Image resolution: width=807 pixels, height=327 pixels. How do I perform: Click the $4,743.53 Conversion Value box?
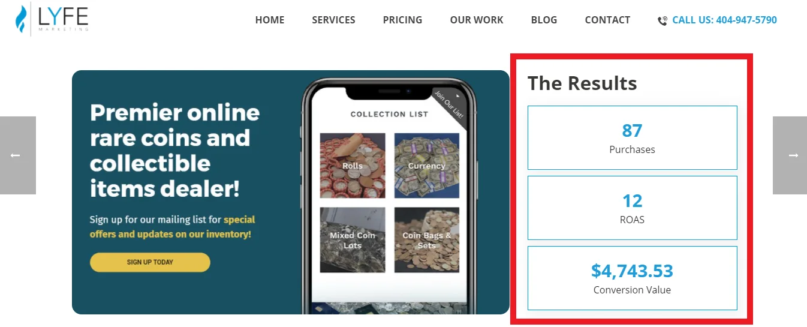(633, 278)
